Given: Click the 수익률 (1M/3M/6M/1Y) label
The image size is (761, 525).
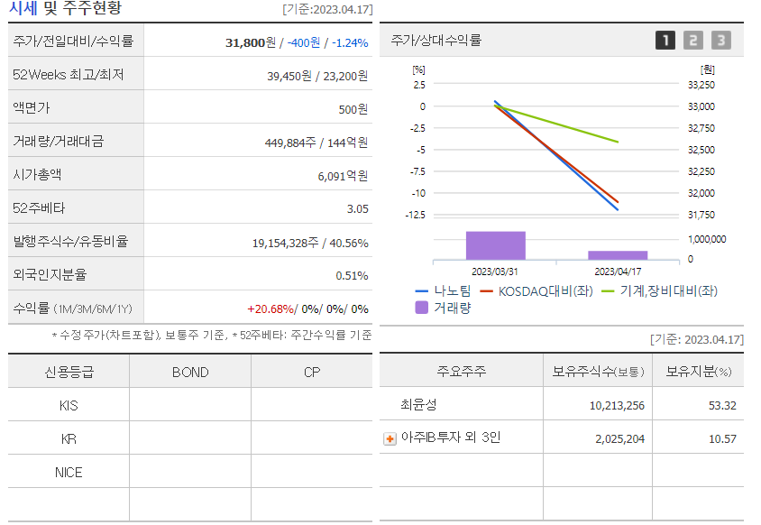Looking at the screenshot, I should (x=72, y=309).
